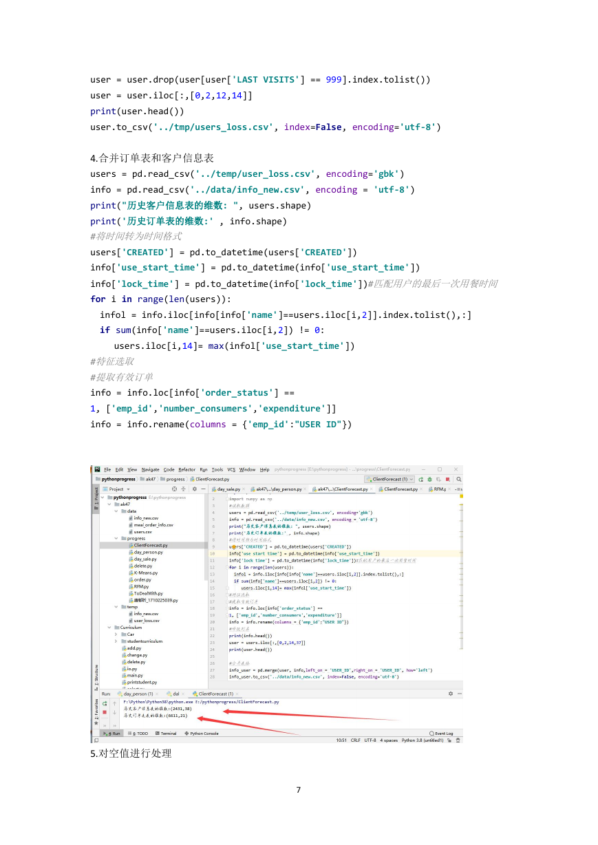Open the Edit menu
Image resolution: width=598 pixels, height=845 pixels.
pos(119,469)
